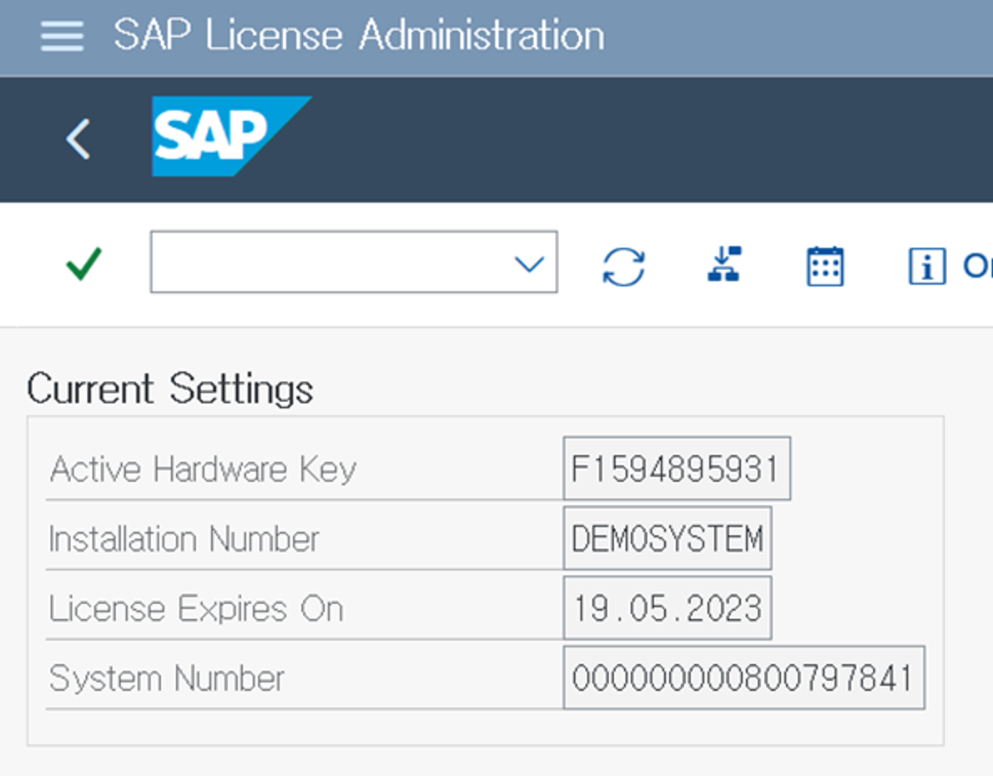Expand the command field dropdown arrow

(x=529, y=265)
